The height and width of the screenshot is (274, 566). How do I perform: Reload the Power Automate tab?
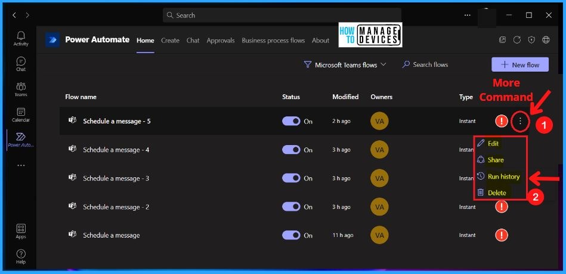click(517, 40)
